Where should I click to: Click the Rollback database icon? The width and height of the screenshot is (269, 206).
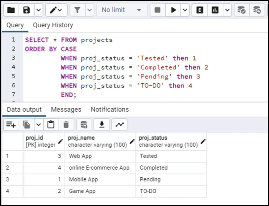[x=257, y=10]
